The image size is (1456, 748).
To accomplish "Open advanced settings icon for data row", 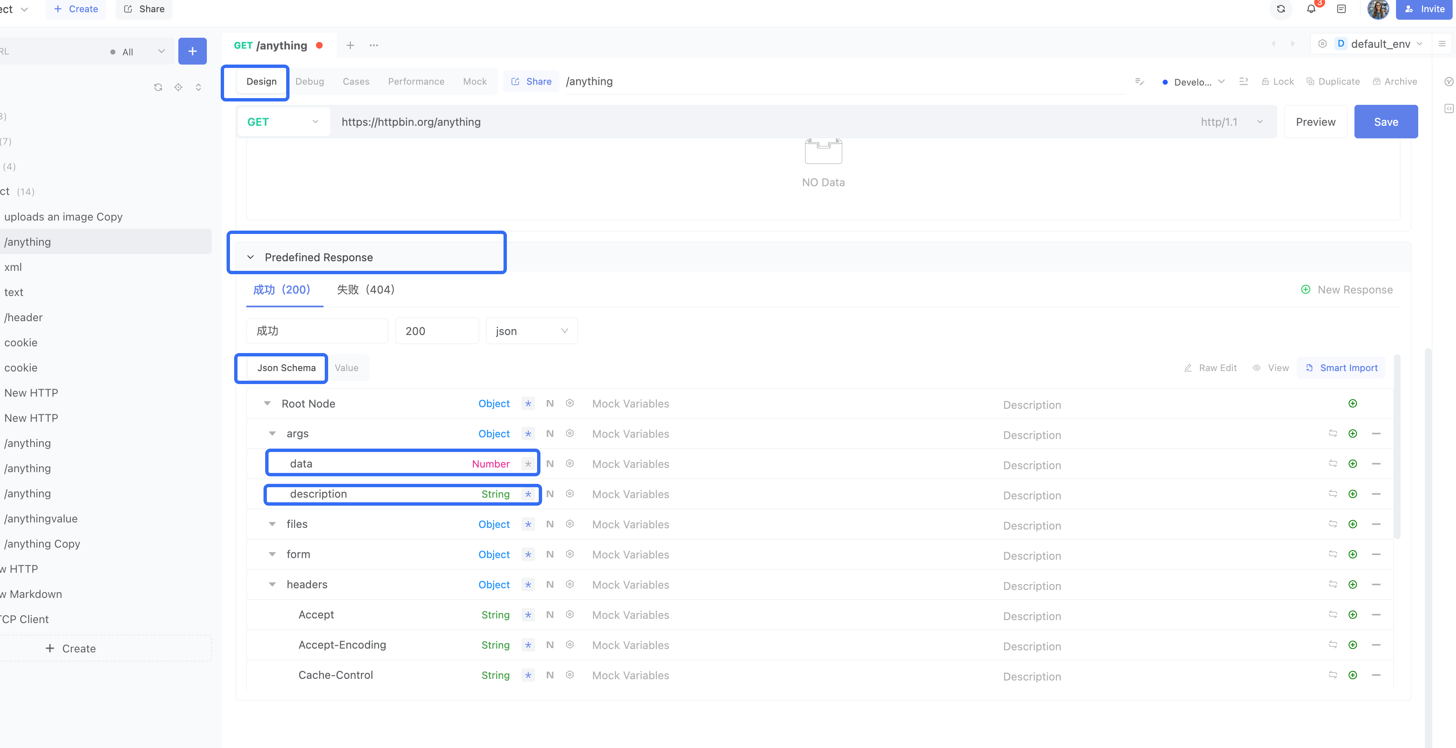I will [570, 464].
